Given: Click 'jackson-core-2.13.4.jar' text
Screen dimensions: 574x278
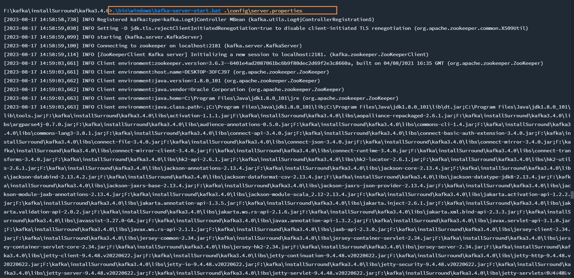Looking at the screenshot, I should 415,168.
